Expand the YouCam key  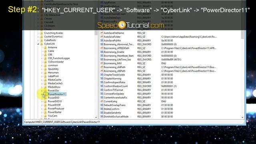pyautogui.click(x=42, y=116)
